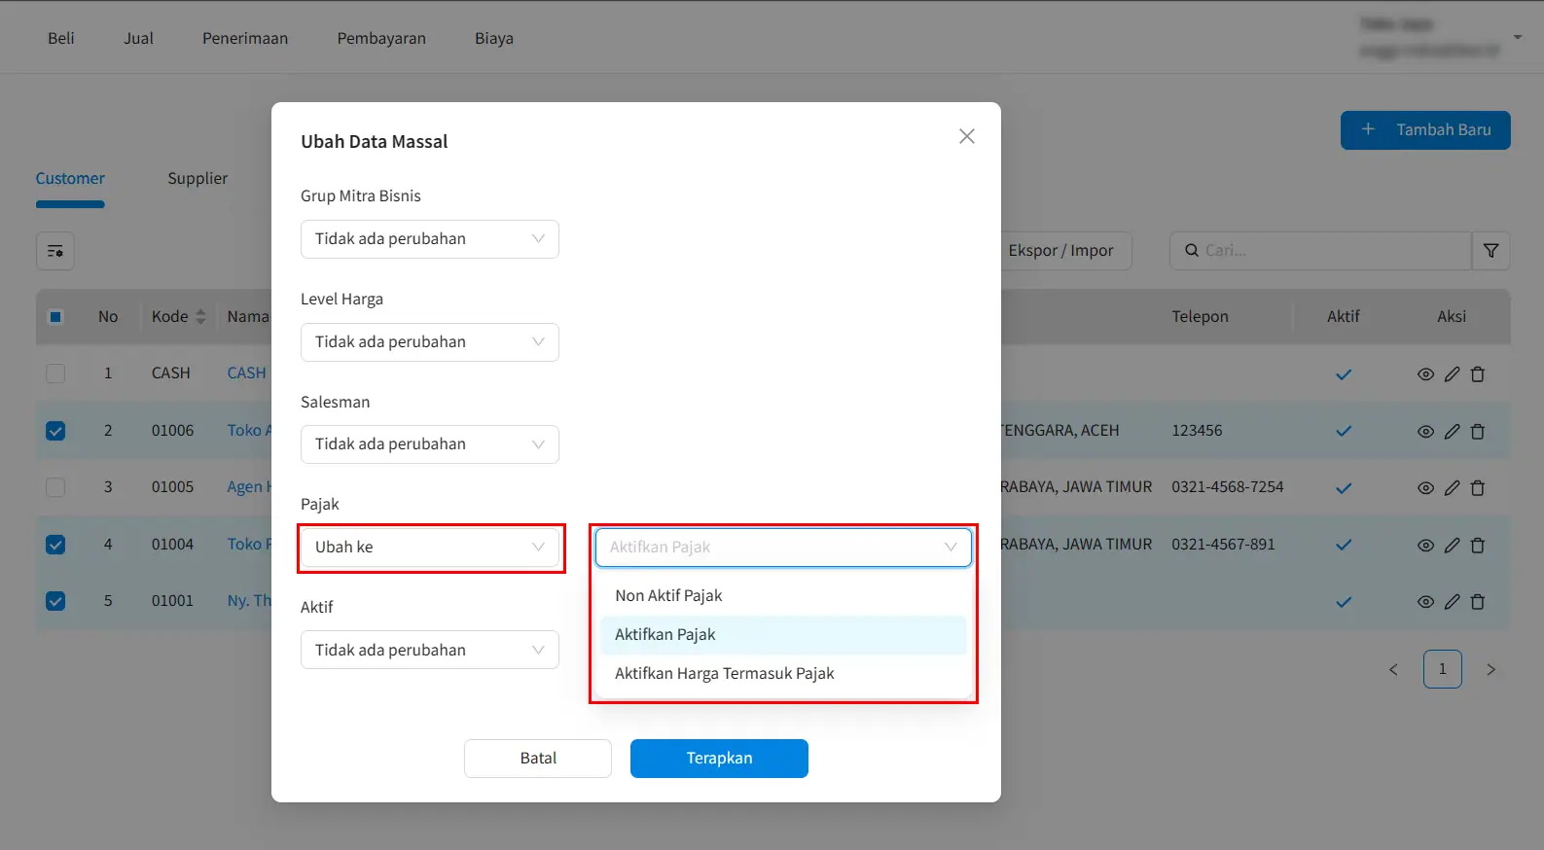1544x850 pixels.
Task: Open the Pembayaran menu
Action: click(x=381, y=38)
